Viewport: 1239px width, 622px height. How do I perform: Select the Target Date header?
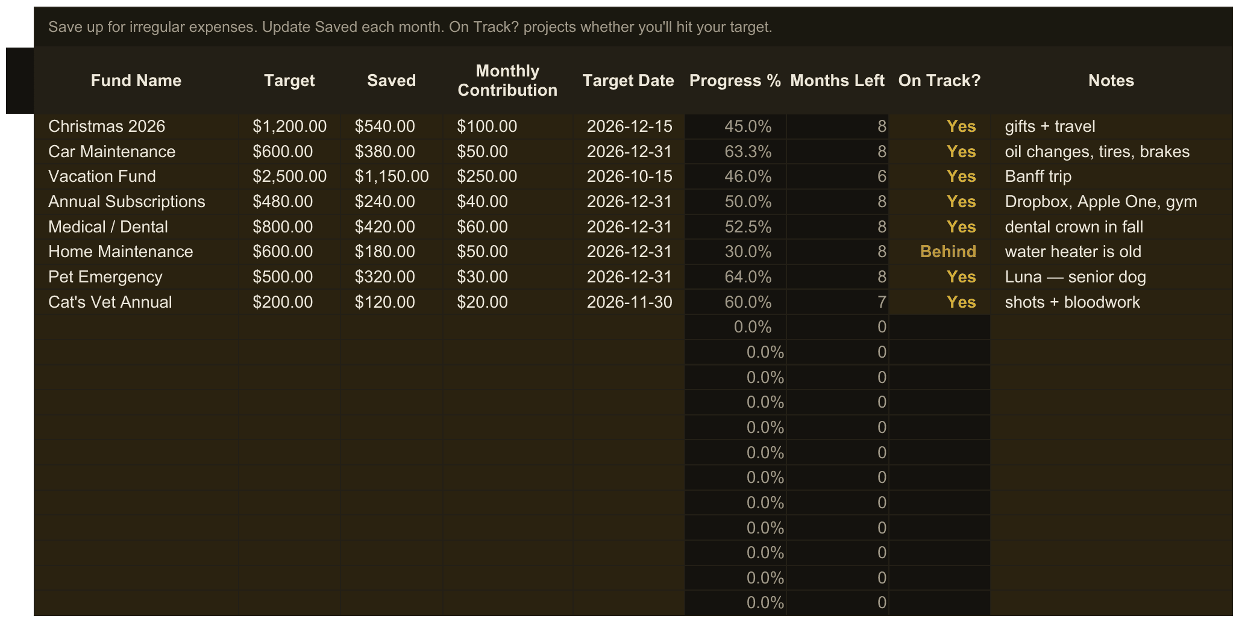(x=629, y=81)
